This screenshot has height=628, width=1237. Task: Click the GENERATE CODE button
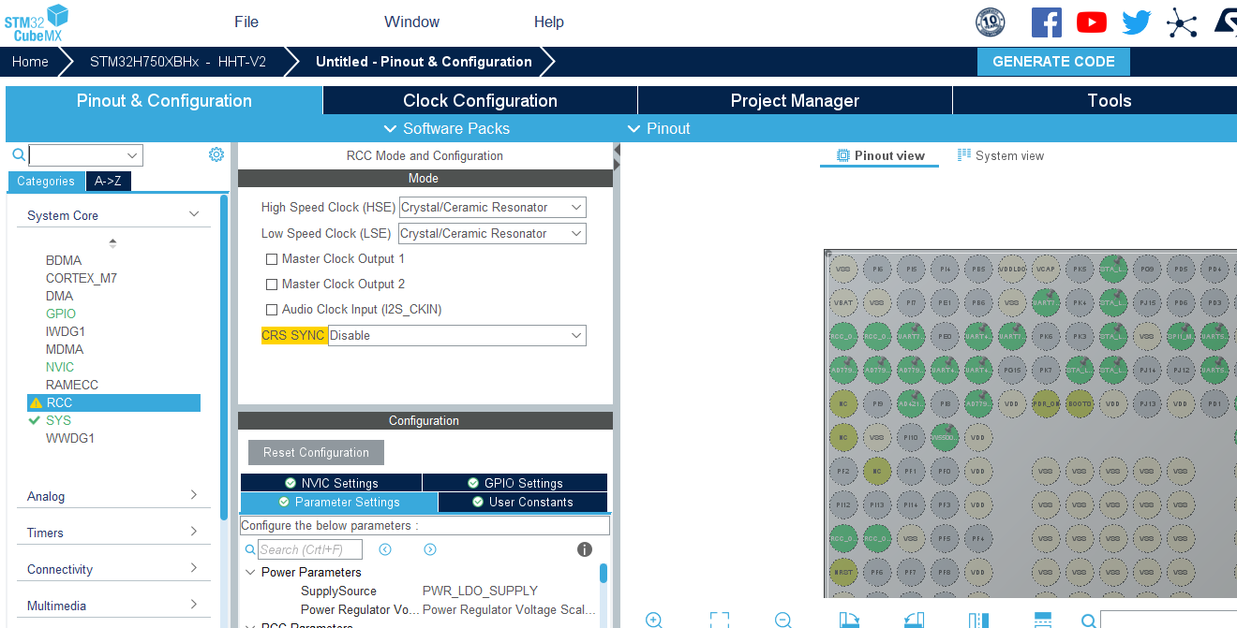[1053, 62]
